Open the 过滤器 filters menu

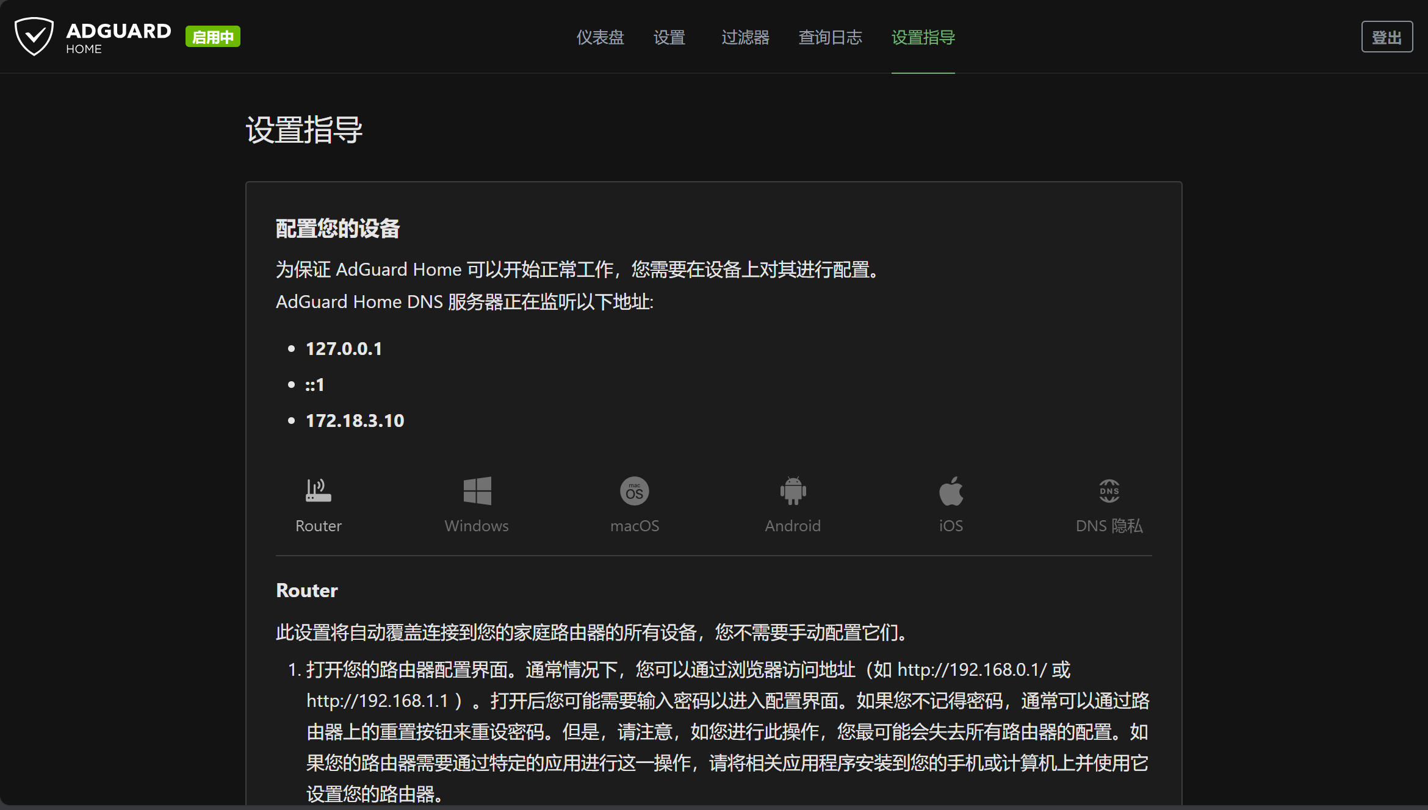[745, 37]
